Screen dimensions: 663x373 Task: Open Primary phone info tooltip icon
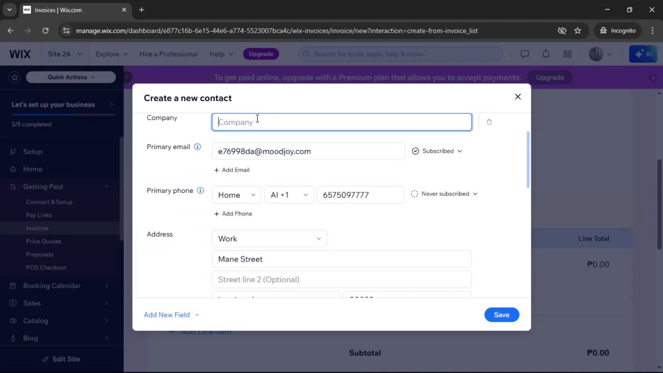tap(200, 191)
